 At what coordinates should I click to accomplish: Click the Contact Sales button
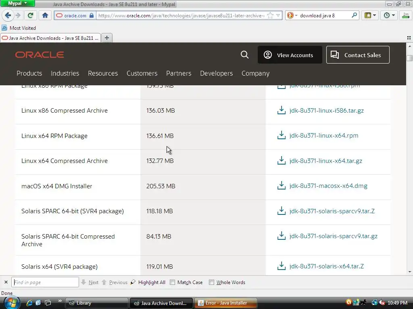coord(358,55)
